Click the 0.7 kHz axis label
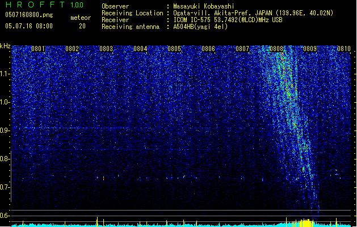Image resolution: width=357 pixels, height=227 pixels. pos(5,187)
